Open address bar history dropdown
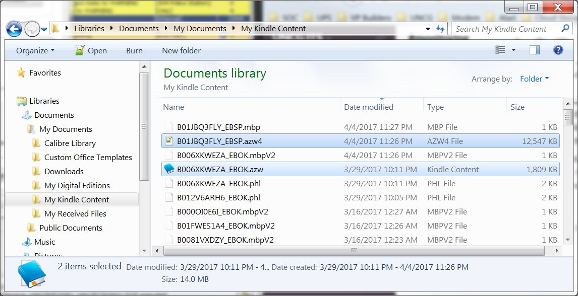Image resolution: width=578 pixels, height=296 pixels. pyautogui.click(x=428, y=29)
